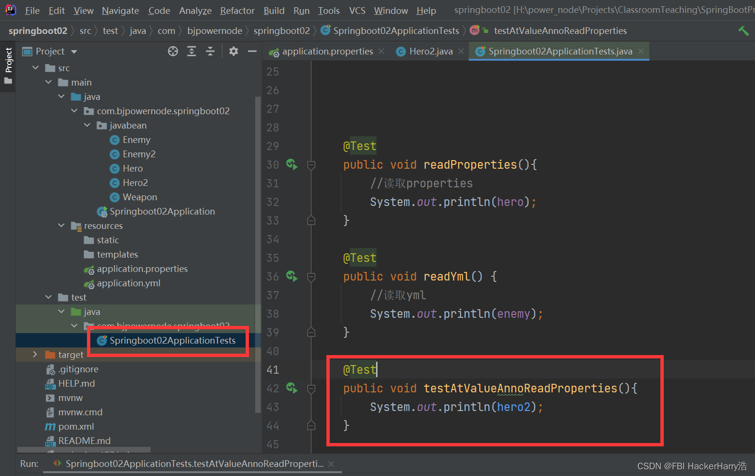The image size is (755, 476).
Task: Open the Navigate menu
Action: 120,11
